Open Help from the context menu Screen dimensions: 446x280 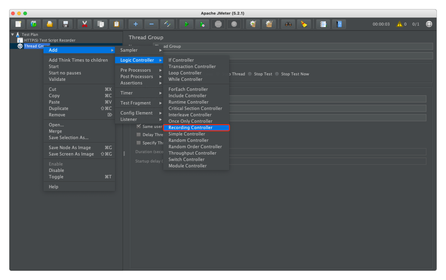[x=79, y=187]
